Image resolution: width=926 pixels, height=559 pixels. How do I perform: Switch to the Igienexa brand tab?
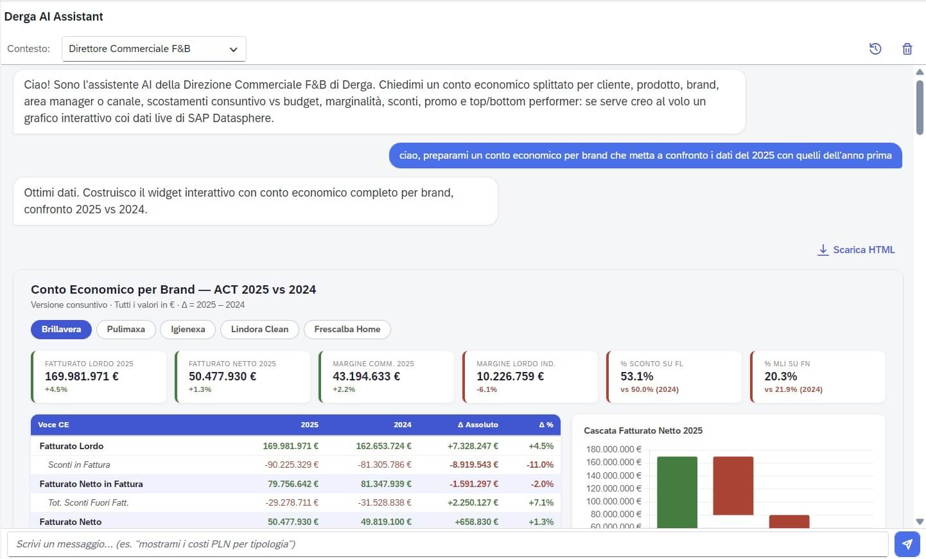pyautogui.click(x=188, y=330)
